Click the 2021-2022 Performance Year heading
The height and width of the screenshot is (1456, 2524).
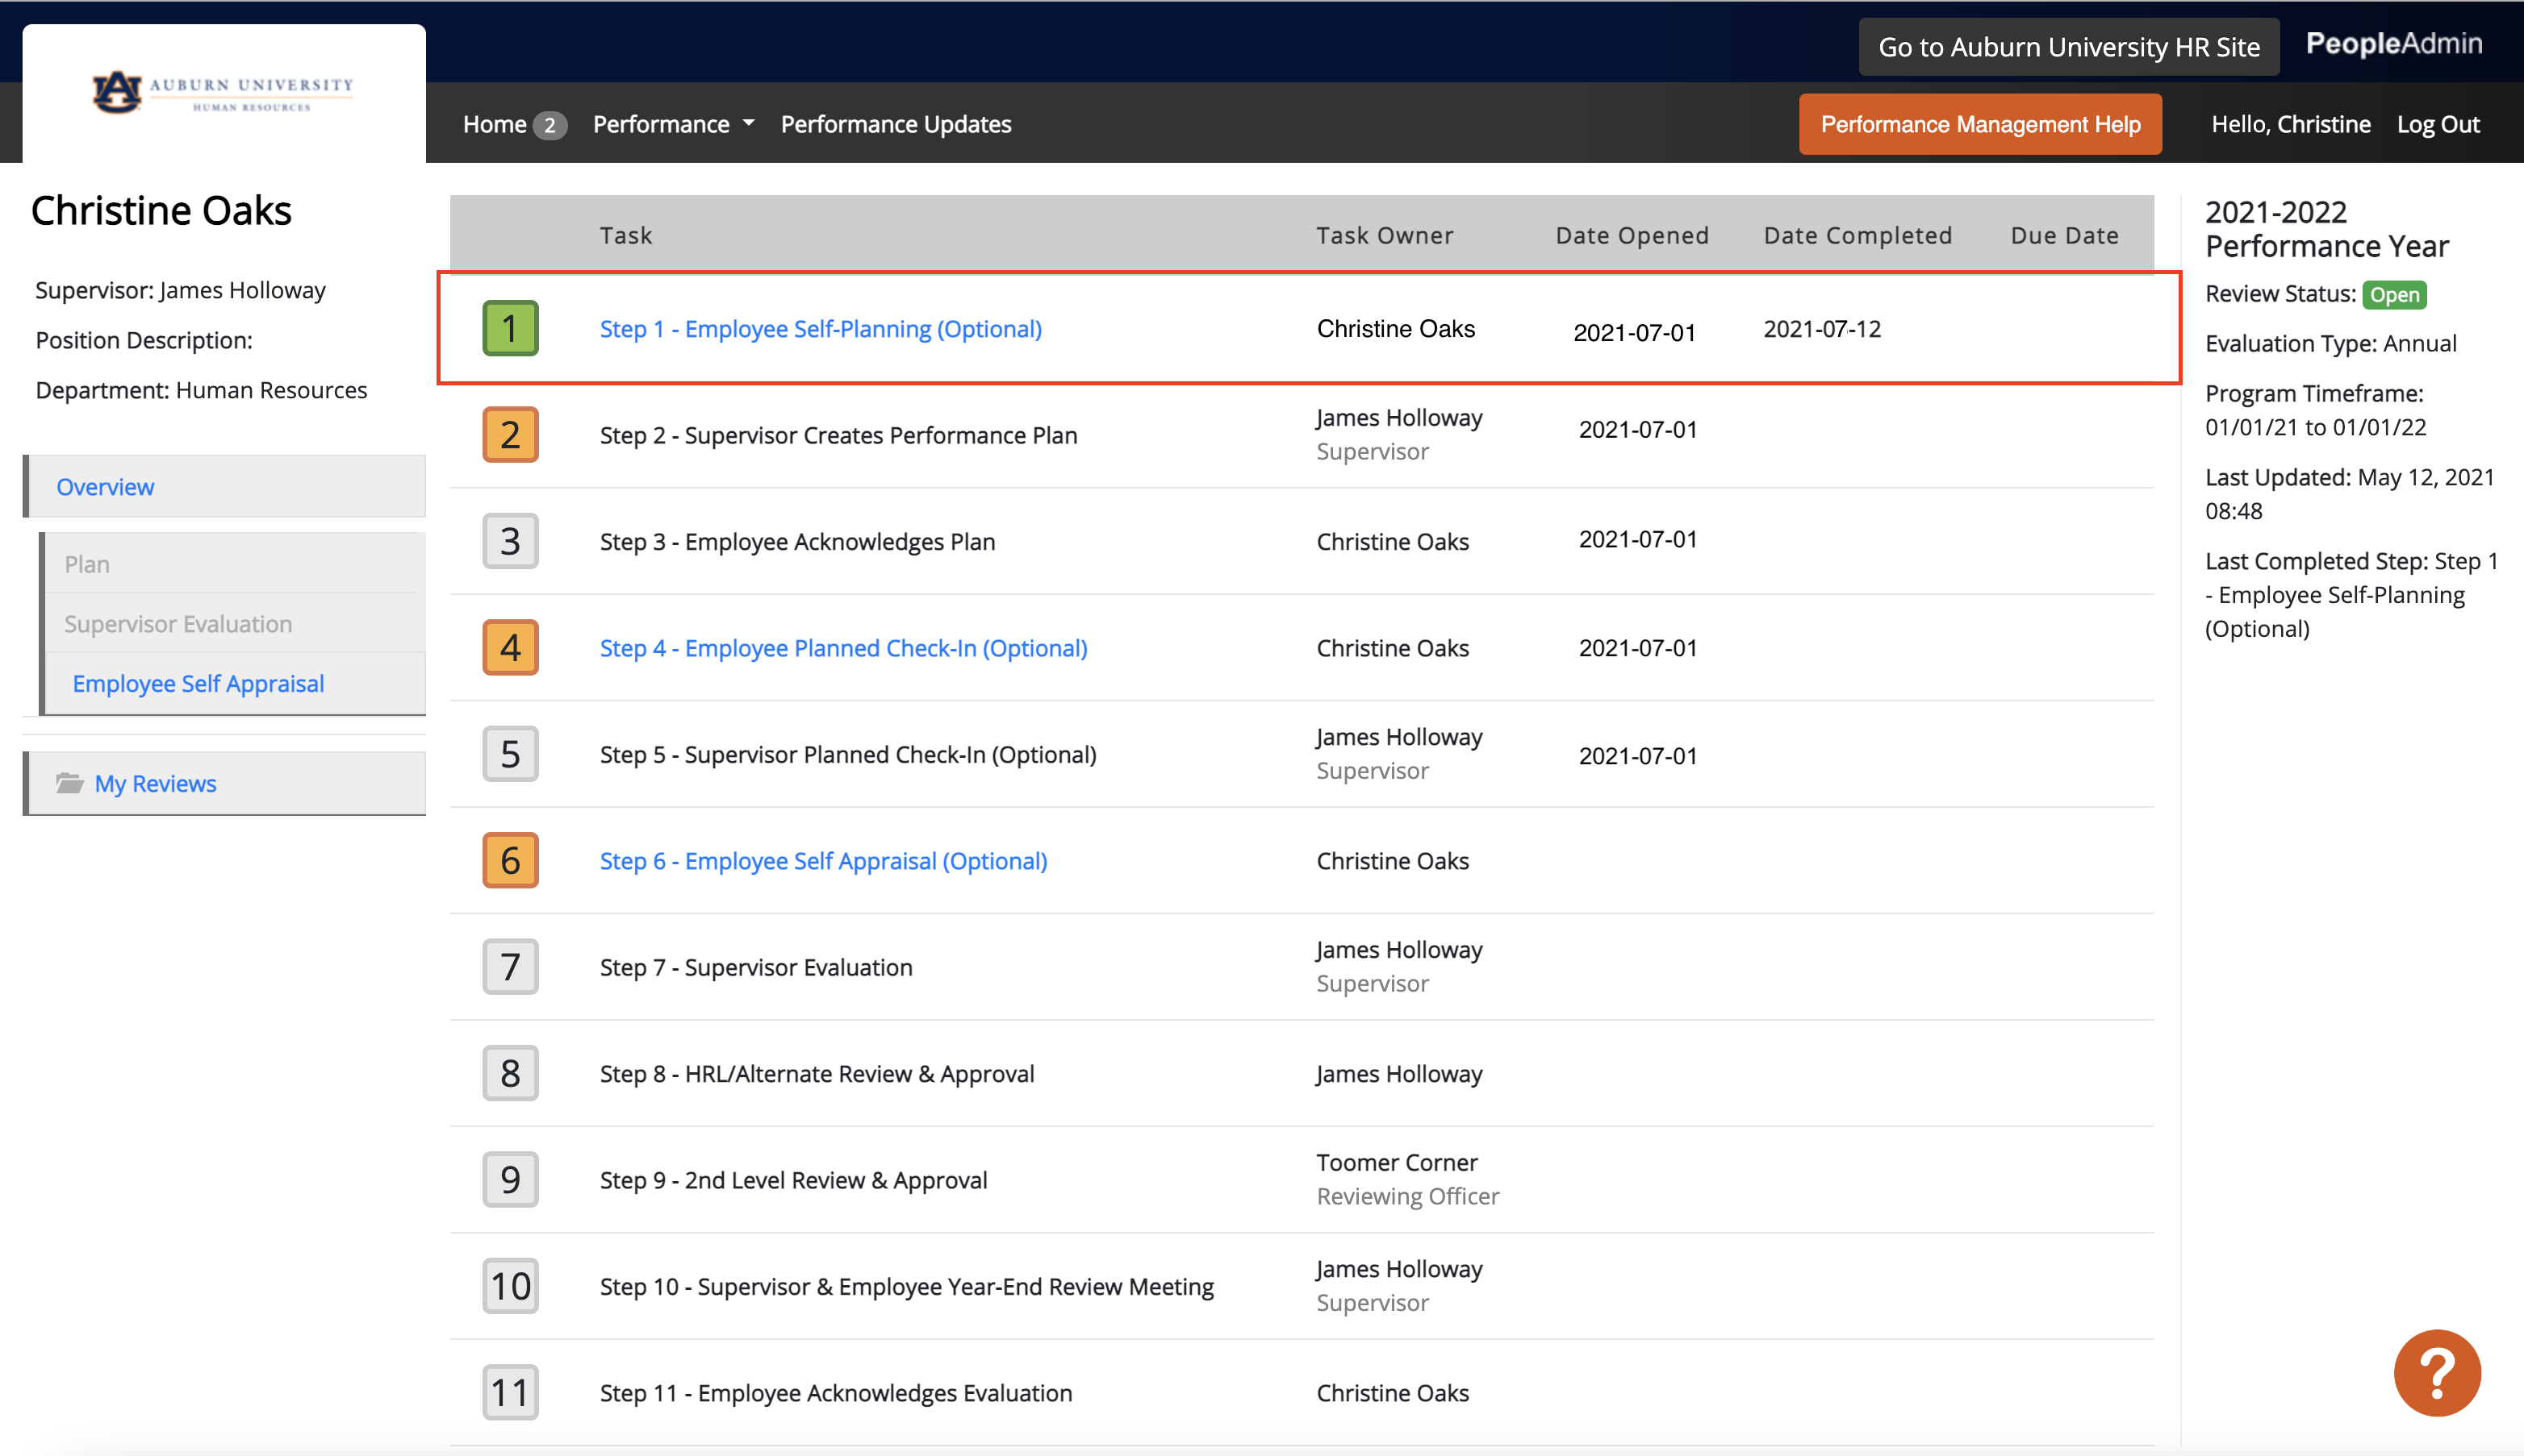pos(2327,229)
